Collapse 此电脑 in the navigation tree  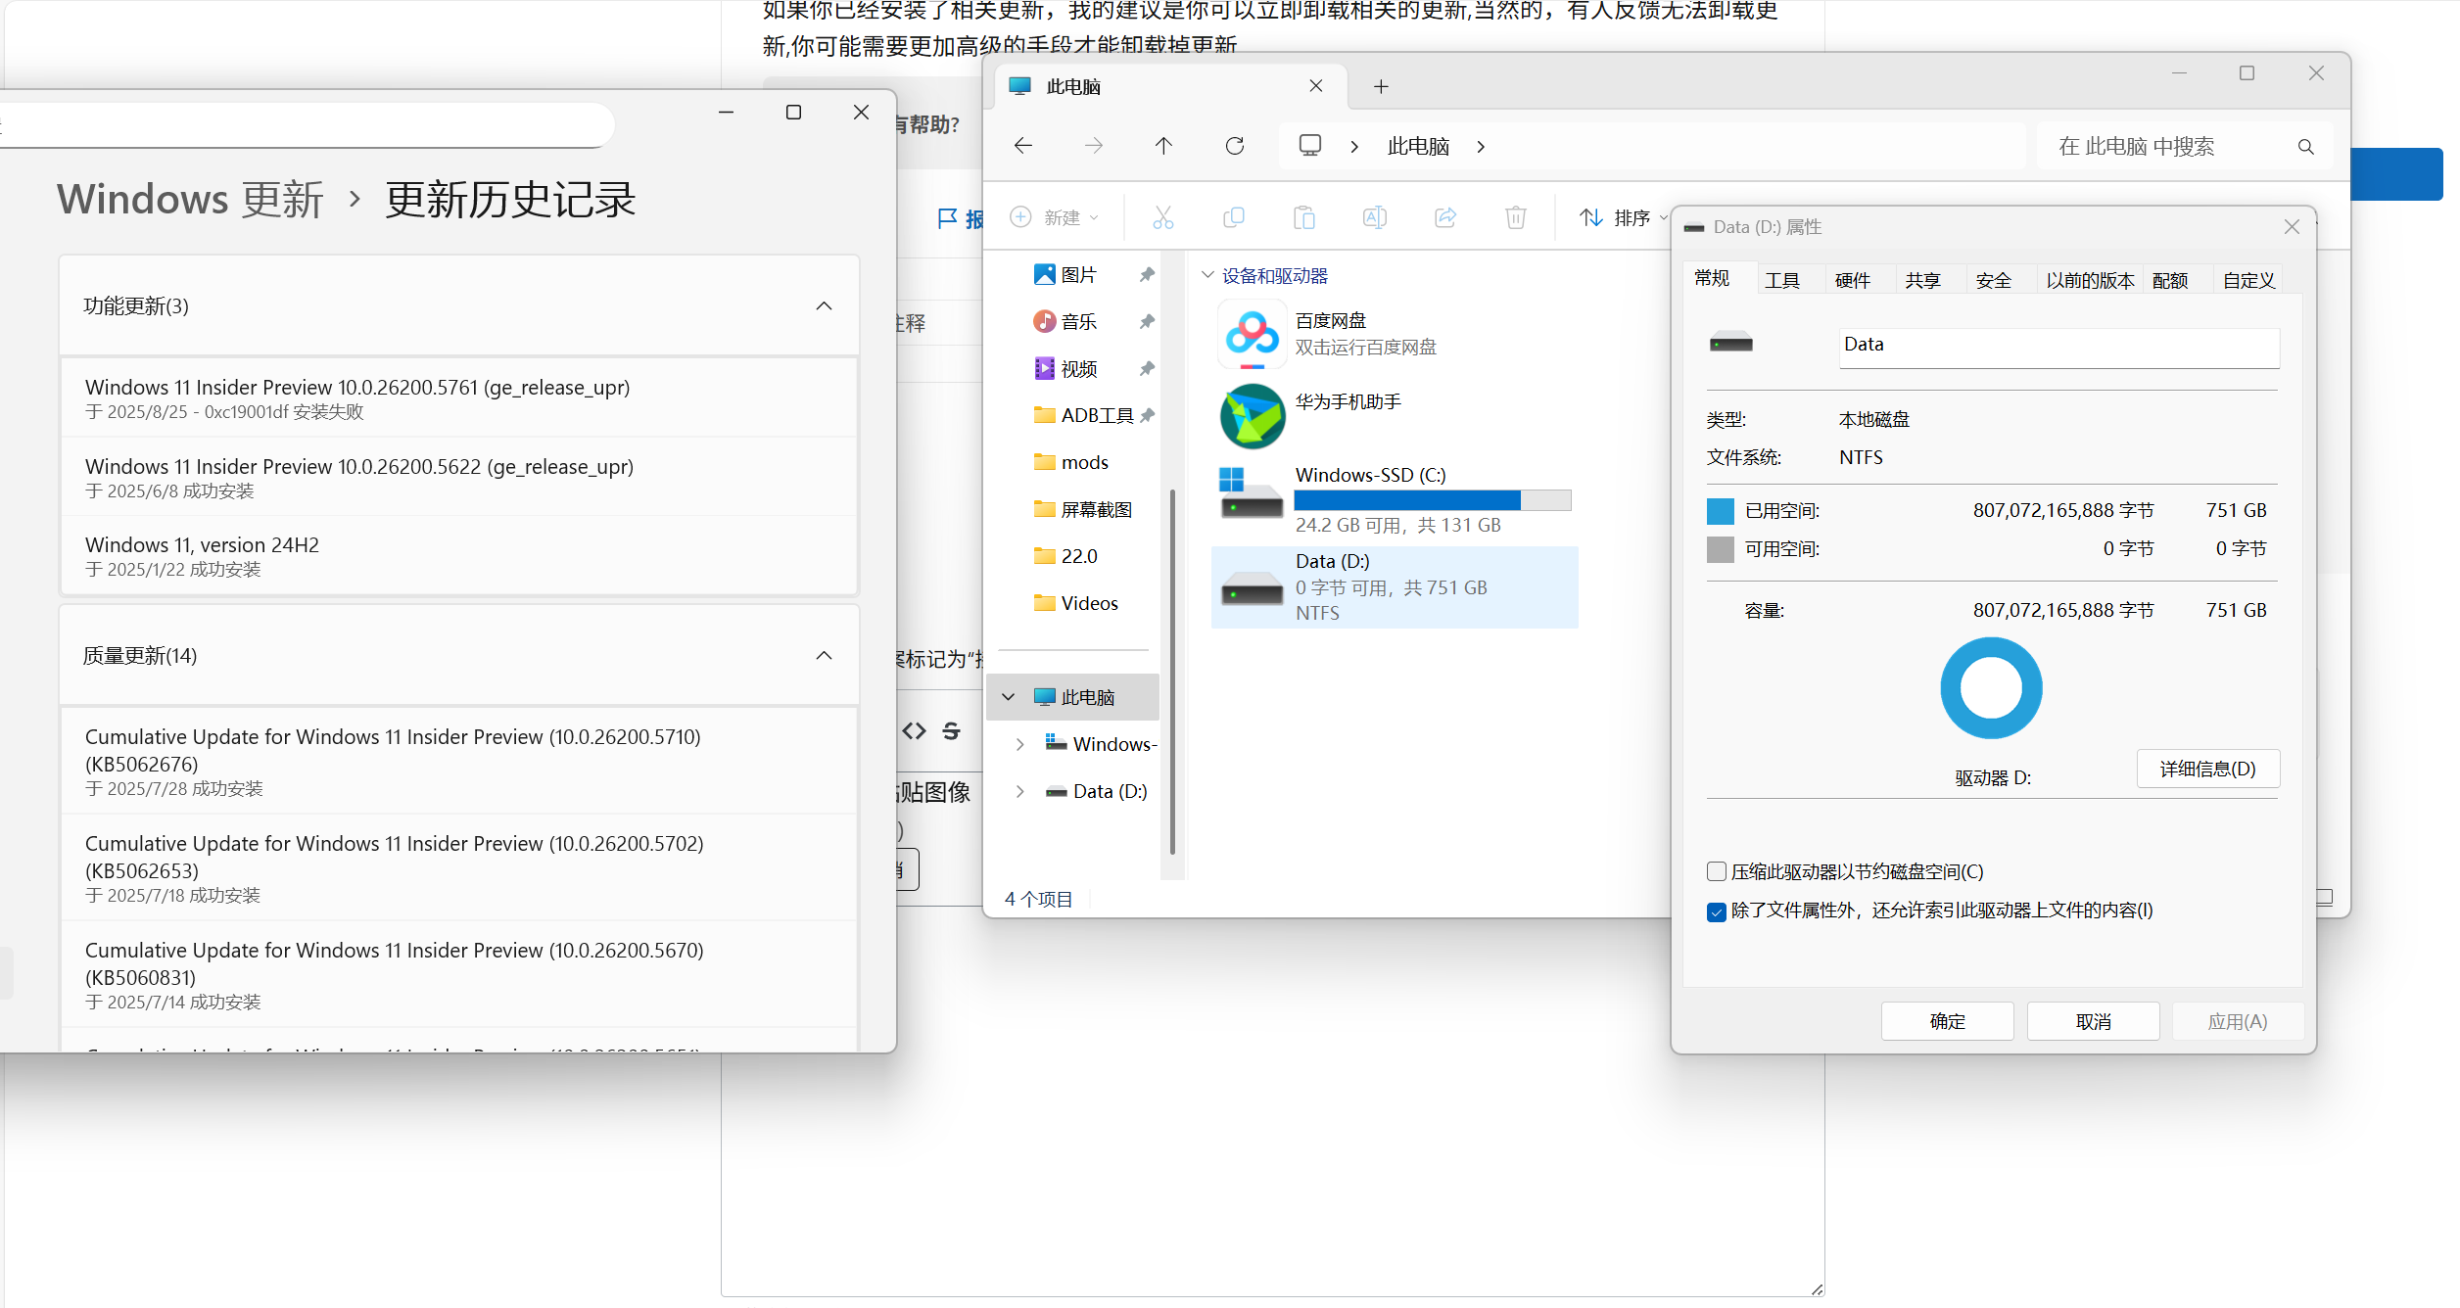click(x=1008, y=697)
